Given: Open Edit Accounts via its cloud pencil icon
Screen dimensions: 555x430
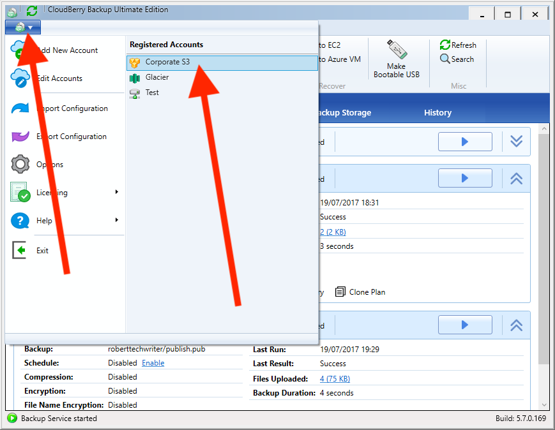Looking at the screenshot, I should pyautogui.click(x=20, y=78).
